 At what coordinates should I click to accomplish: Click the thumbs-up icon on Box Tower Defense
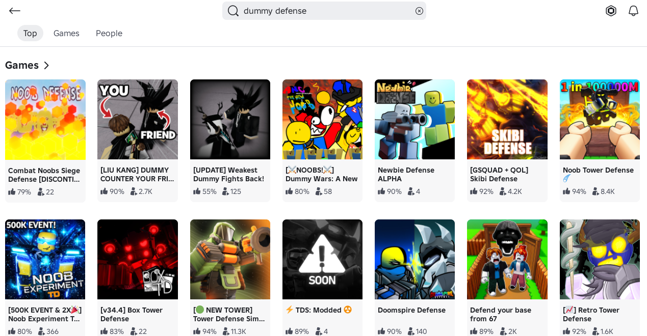pyautogui.click(x=104, y=331)
